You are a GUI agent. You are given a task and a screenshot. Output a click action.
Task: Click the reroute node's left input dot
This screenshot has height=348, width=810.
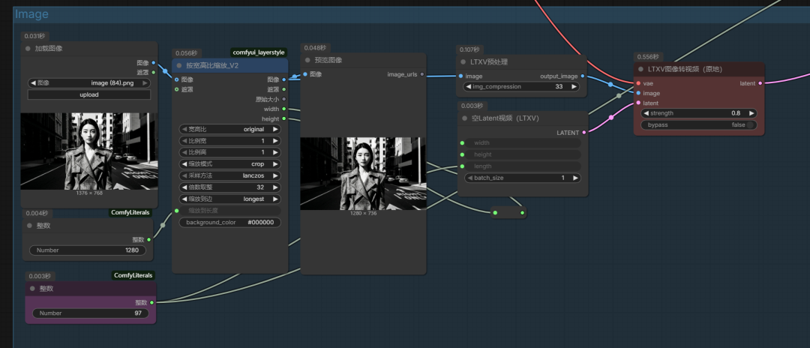(495, 213)
